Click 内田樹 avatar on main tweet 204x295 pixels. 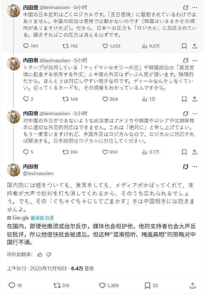coord(14,170)
